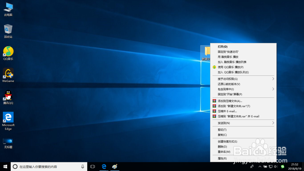Select the Microsoft Edge desktop shortcut
This screenshot has height=171, width=304.
8,121
